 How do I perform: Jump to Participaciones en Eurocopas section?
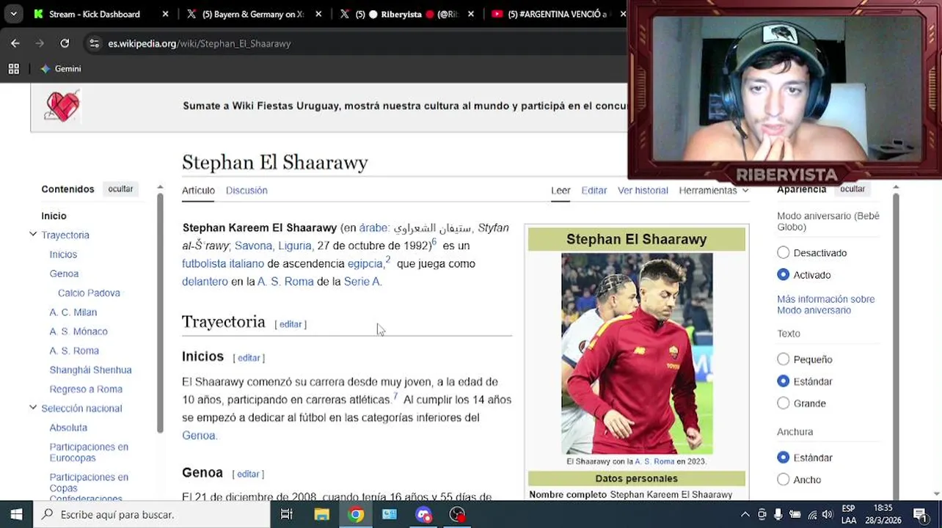89,452
